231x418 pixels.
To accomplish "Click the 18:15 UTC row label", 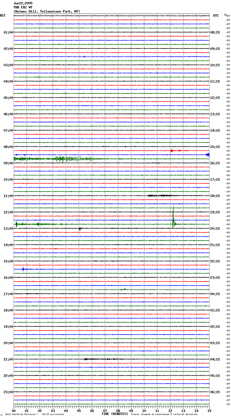I will 215,196.
